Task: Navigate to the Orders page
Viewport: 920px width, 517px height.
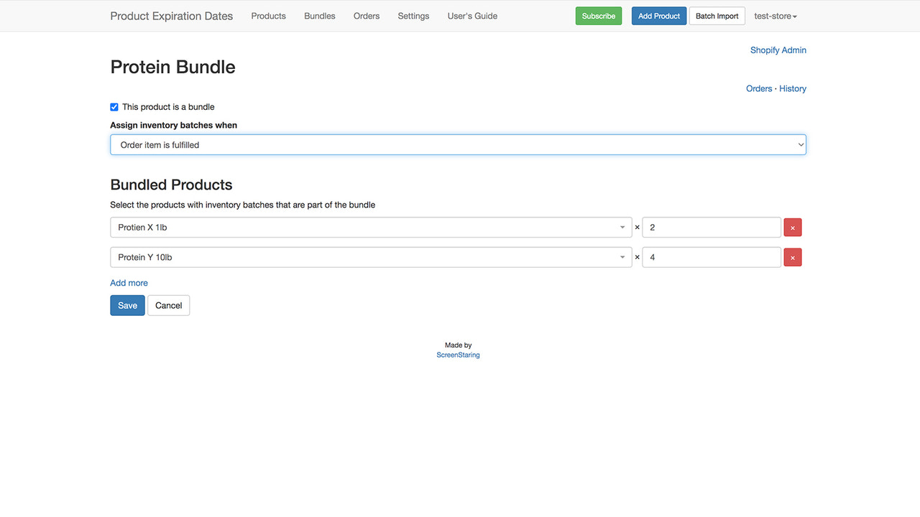Action: pos(367,15)
